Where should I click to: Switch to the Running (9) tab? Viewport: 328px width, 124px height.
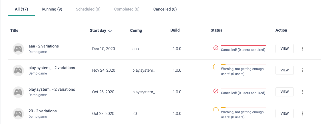pyautogui.click(x=52, y=9)
